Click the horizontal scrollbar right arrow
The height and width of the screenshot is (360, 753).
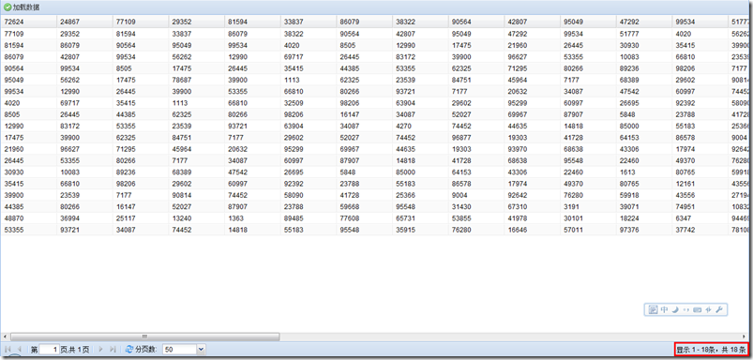[744, 337]
